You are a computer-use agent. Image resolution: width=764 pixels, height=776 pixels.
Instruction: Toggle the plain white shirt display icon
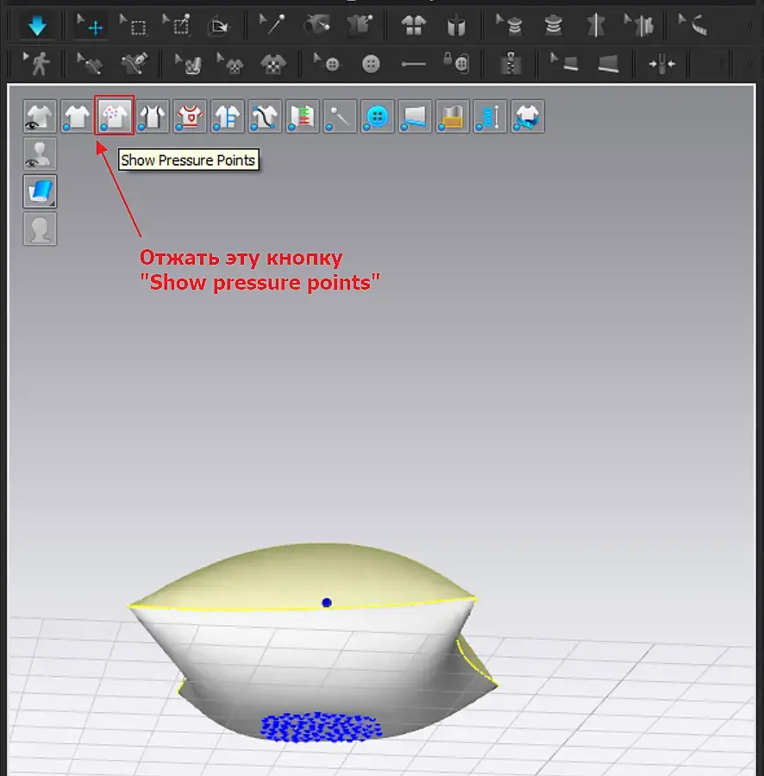pyautogui.click(x=78, y=116)
